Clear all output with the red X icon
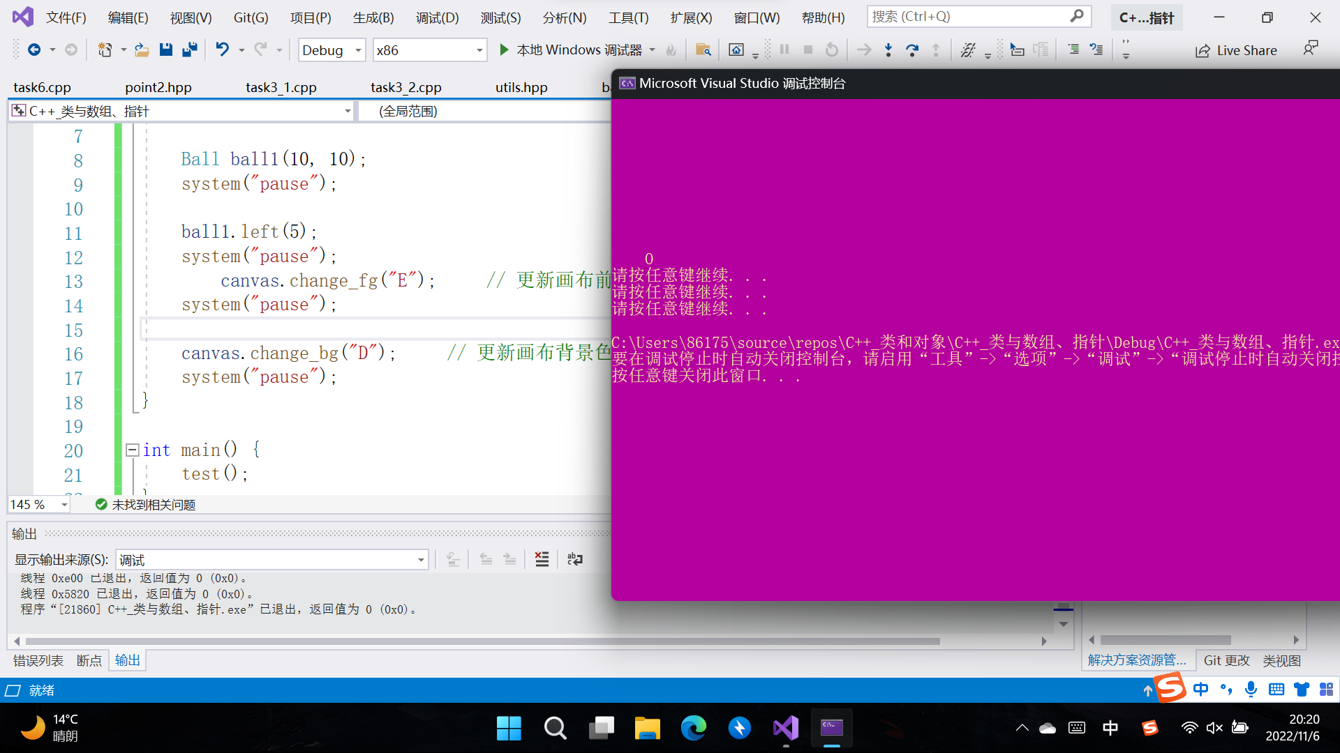 point(542,559)
